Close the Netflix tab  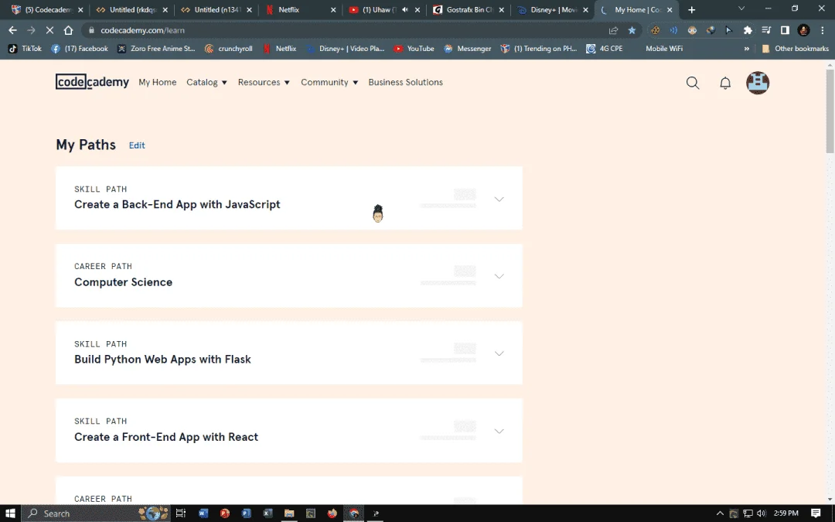pyautogui.click(x=333, y=9)
